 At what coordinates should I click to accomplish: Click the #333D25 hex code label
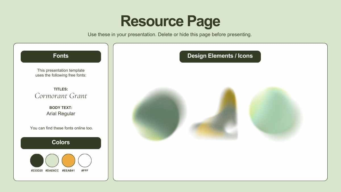[x=37, y=171]
